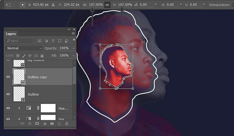Click the horizontal skew H field
The image size is (234, 136).
(172, 5)
